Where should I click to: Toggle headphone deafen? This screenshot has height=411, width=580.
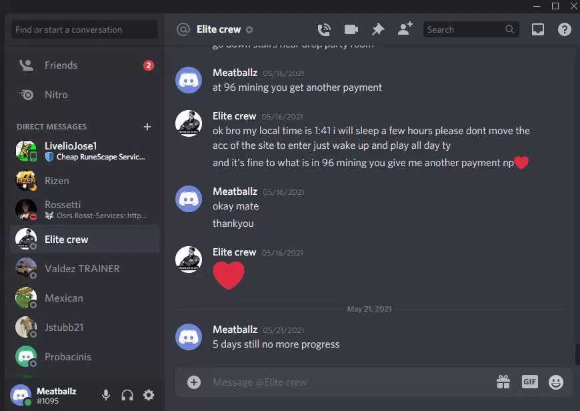127,395
